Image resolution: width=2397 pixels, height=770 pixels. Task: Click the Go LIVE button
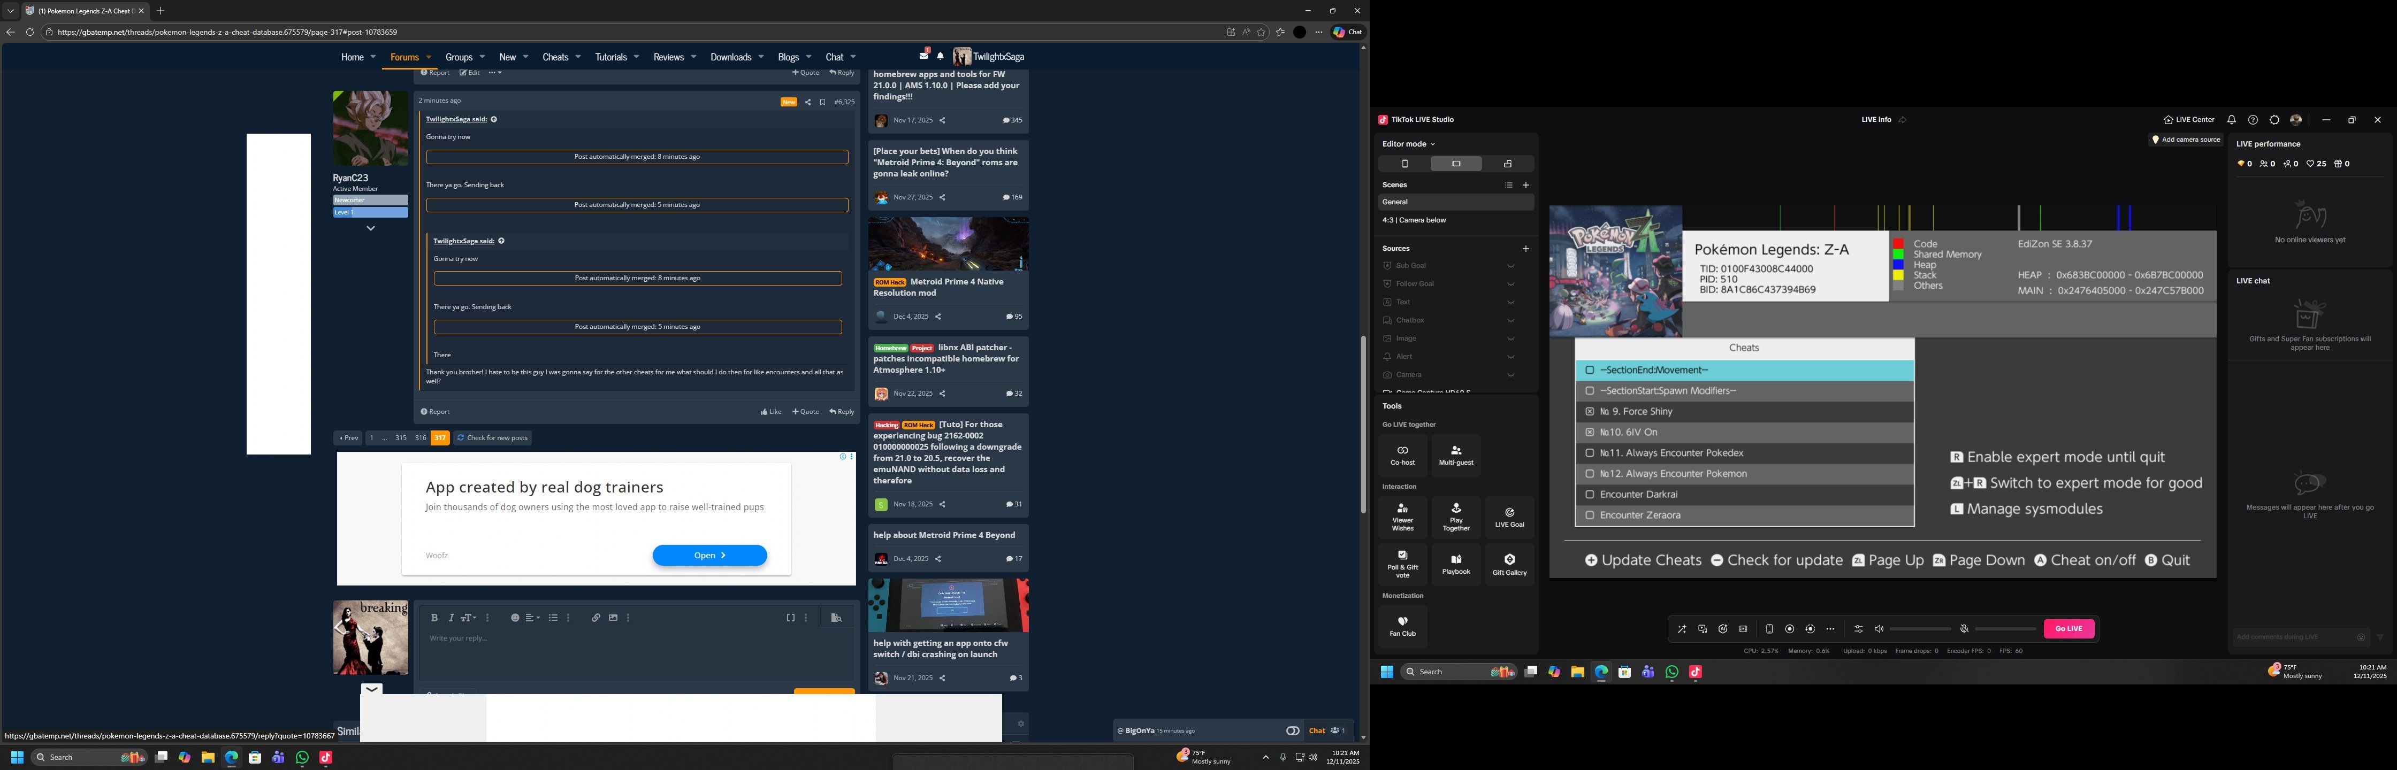pyautogui.click(x=2068, y=629)
